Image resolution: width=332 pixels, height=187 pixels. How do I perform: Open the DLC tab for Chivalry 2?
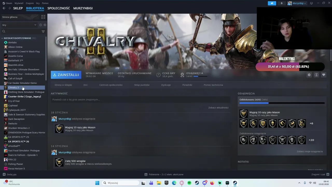click(x=86, y=85)
